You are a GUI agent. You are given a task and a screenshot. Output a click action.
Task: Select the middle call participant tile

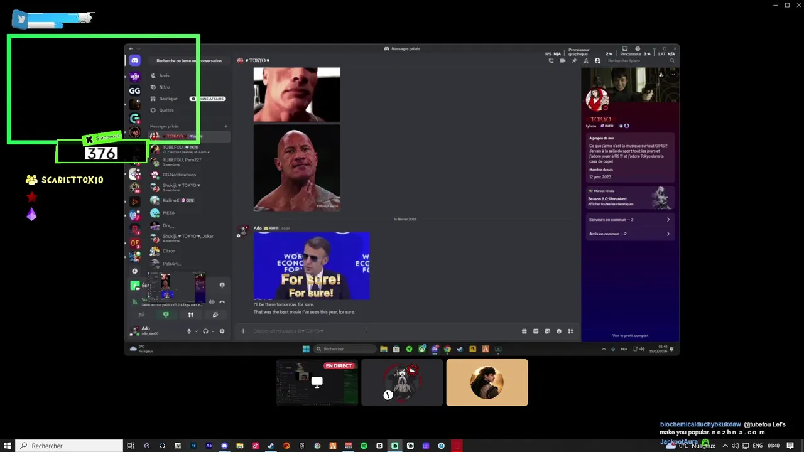402,382
